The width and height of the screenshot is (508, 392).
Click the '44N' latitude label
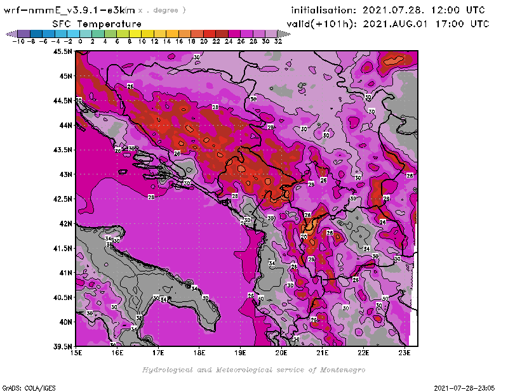[x=66, y=125]
